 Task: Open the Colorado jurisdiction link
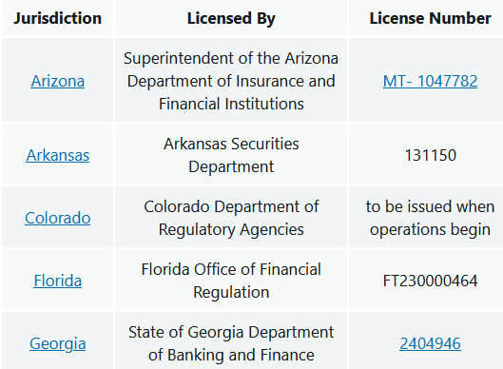tap(58, 218)
